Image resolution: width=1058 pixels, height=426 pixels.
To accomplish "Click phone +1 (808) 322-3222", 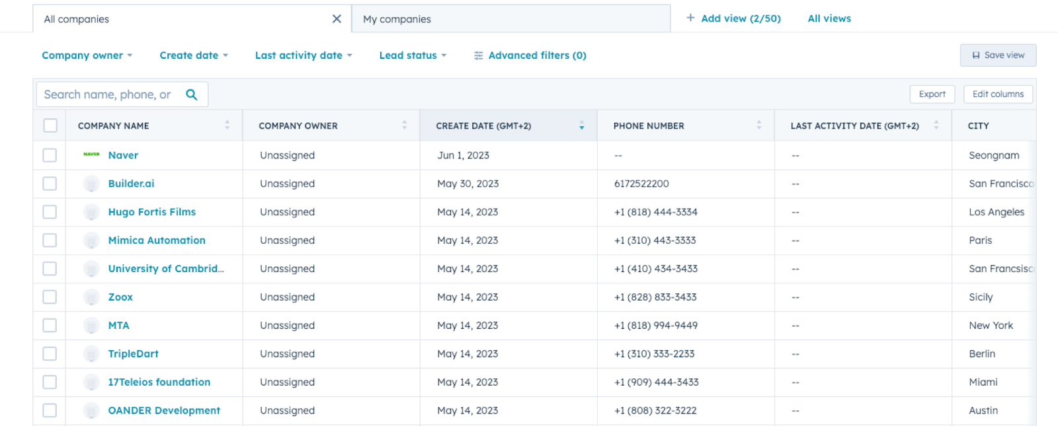I will tap(655, 411).
